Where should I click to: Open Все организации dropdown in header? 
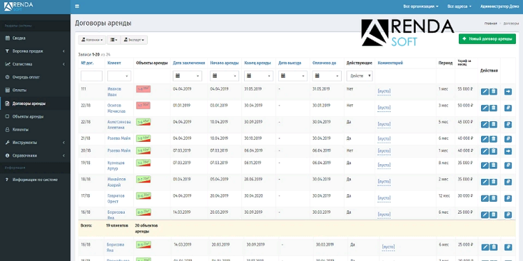coord(420,6)
